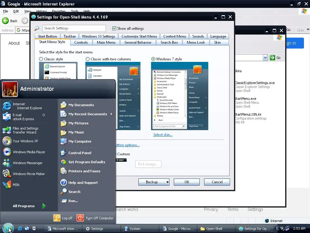Screen dimensions: 310x233
Task: Switch to the Taskbar tab
Action: coord(70,36)
